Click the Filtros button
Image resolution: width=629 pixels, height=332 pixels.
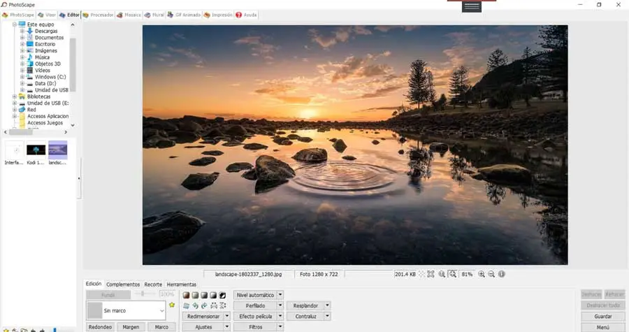pyautogui.click(x=255, y=327)
